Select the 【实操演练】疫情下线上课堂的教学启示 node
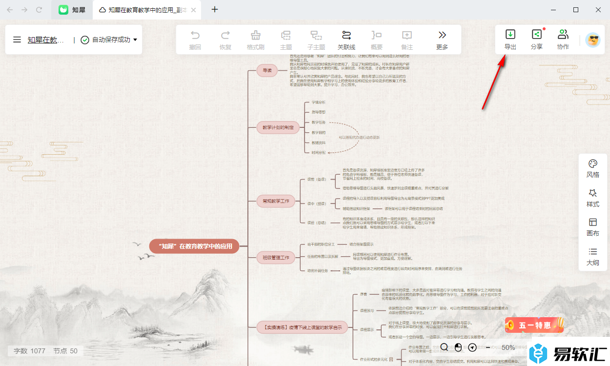This screenshot has height=366, width=610. point(302,327)
